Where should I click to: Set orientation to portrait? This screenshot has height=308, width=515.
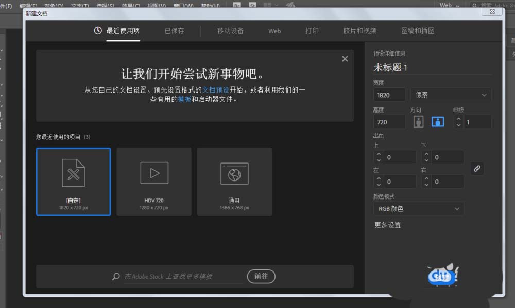pyautogui.click(x=418, y=122)
